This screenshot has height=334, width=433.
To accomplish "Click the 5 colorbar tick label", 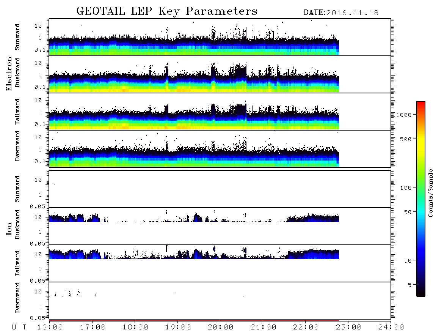I will click(410, 285).
